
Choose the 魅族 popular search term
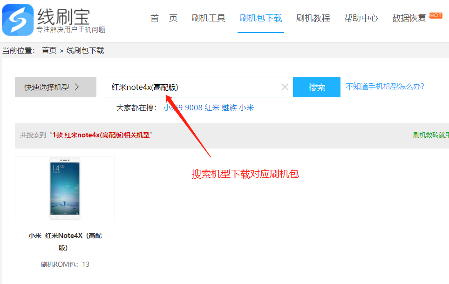(x=229, y=108)
